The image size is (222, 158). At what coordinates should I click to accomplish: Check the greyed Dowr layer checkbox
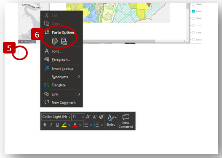point(193,25)
